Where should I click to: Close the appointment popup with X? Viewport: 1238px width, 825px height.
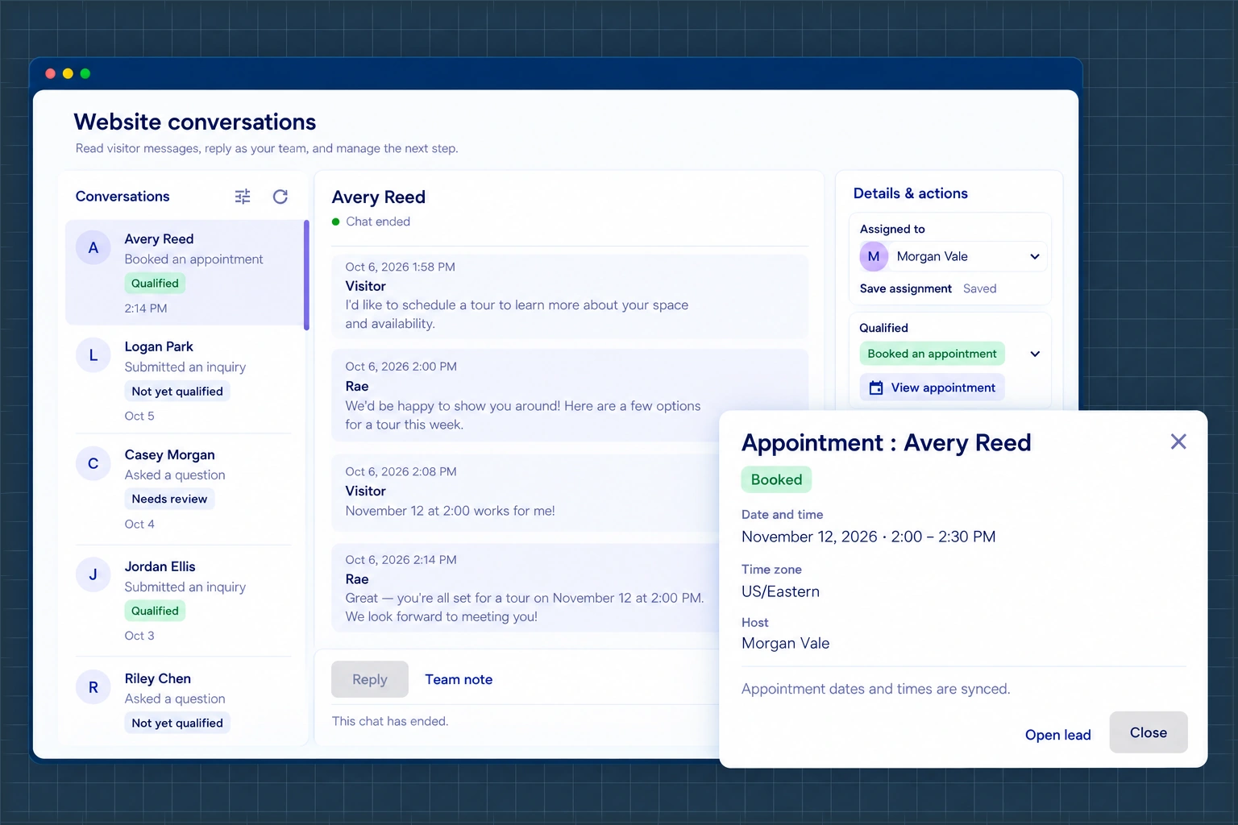pyautogui.click(x=1178, y=442)
